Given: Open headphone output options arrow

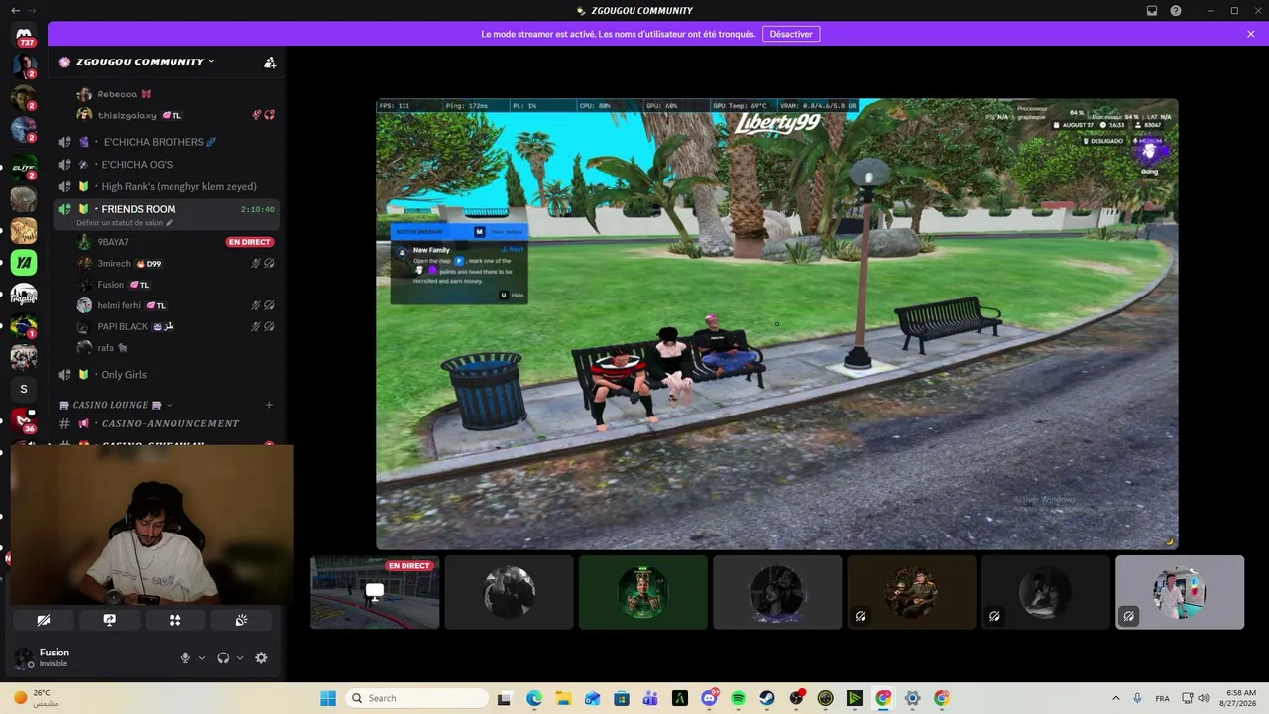Looking at the screenshot, I should [240, 657].
